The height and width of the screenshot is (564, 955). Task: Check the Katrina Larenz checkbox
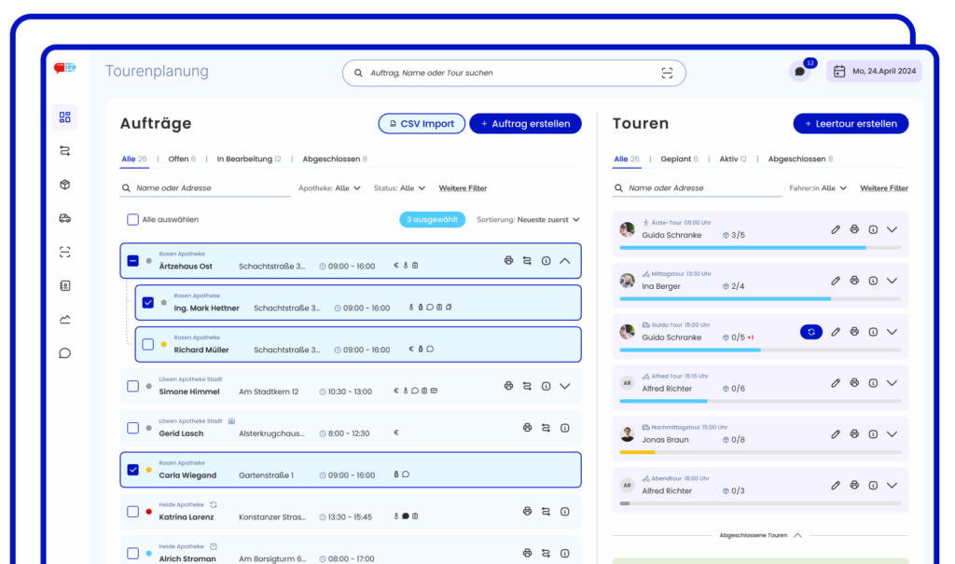[x=132, y=512]
